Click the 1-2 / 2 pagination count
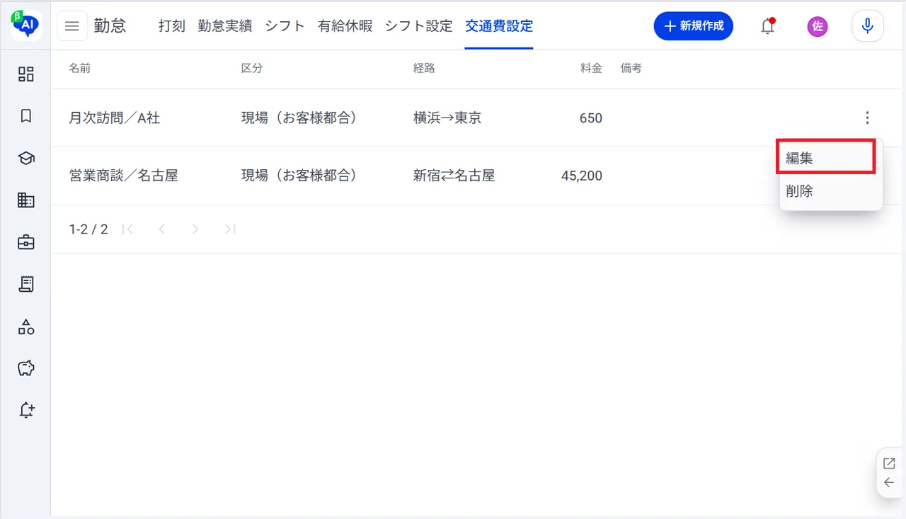Screen dimensions: 906x519 (88, 229)
